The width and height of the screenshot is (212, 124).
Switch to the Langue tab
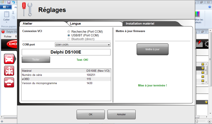click(x=75, y=24)
